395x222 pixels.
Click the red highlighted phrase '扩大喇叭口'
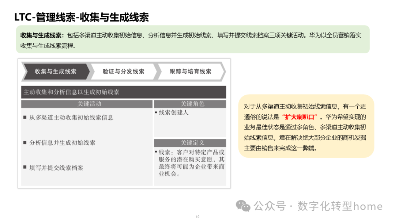click(299, 117)
